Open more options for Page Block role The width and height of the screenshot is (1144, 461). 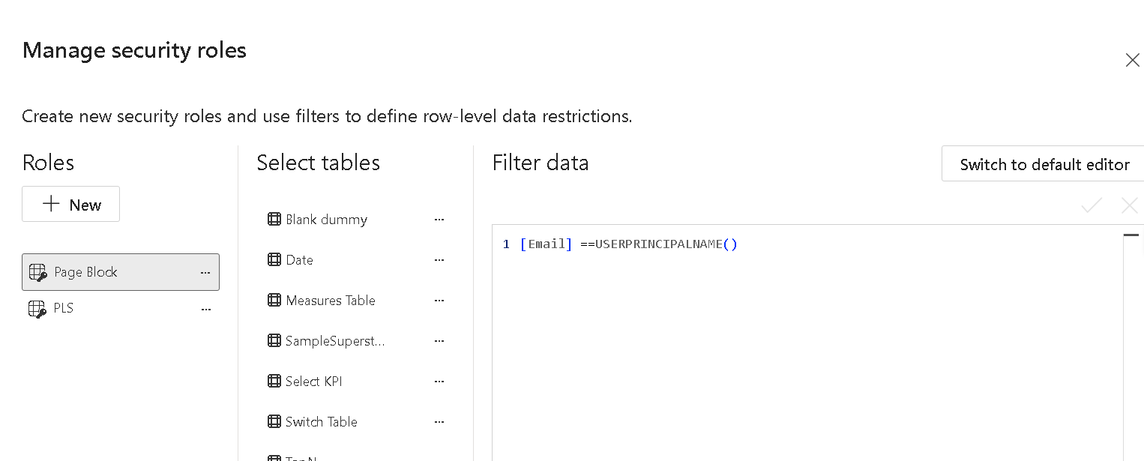click(205, 273)
